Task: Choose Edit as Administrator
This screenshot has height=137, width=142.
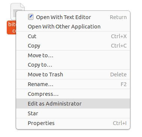Action: (x=73, y=104)
